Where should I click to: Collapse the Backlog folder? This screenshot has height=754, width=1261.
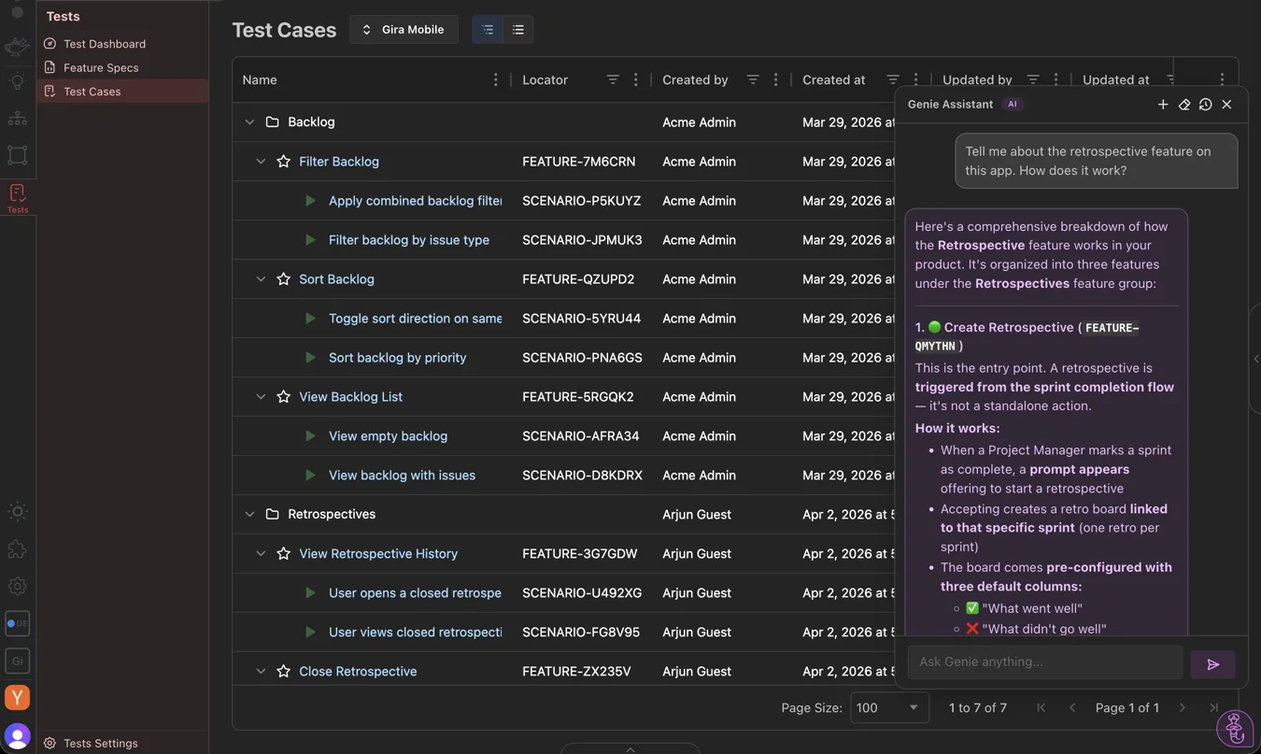pos(249,122)
